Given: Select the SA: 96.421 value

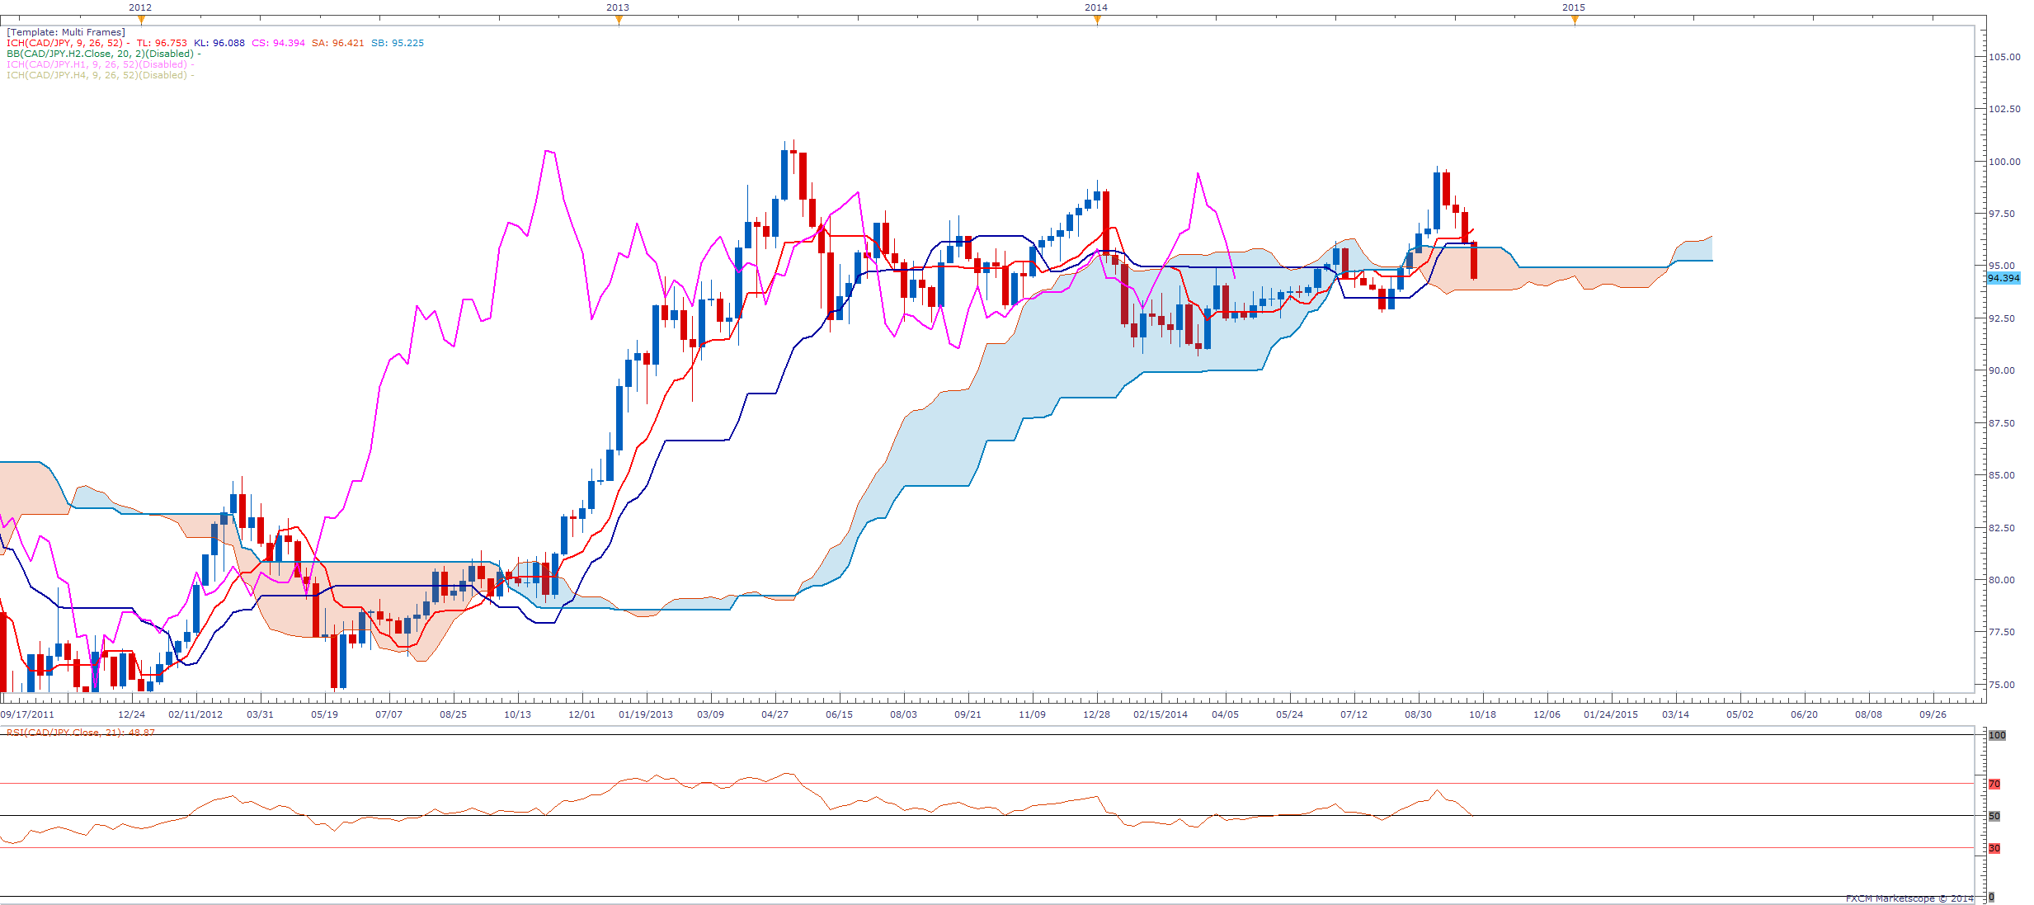Looking at the screenshot, I should 337,43.
